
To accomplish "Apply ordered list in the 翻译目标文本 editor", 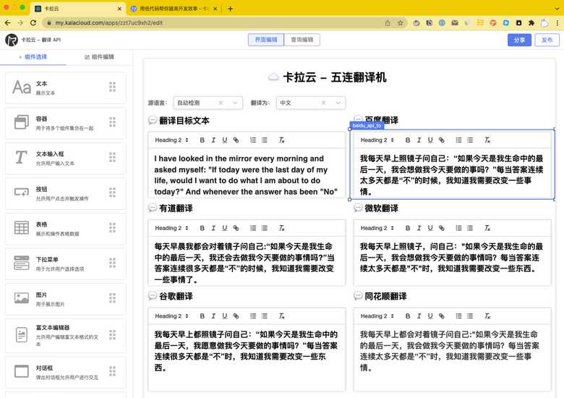I will (253, 140).
